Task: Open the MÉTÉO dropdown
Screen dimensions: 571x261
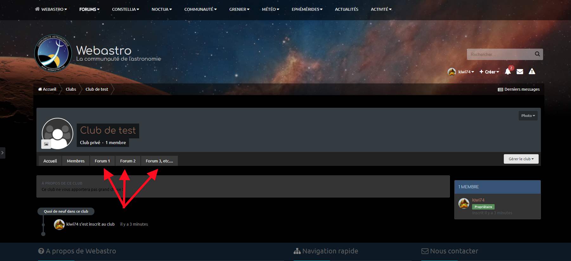Action: [271, 9]
